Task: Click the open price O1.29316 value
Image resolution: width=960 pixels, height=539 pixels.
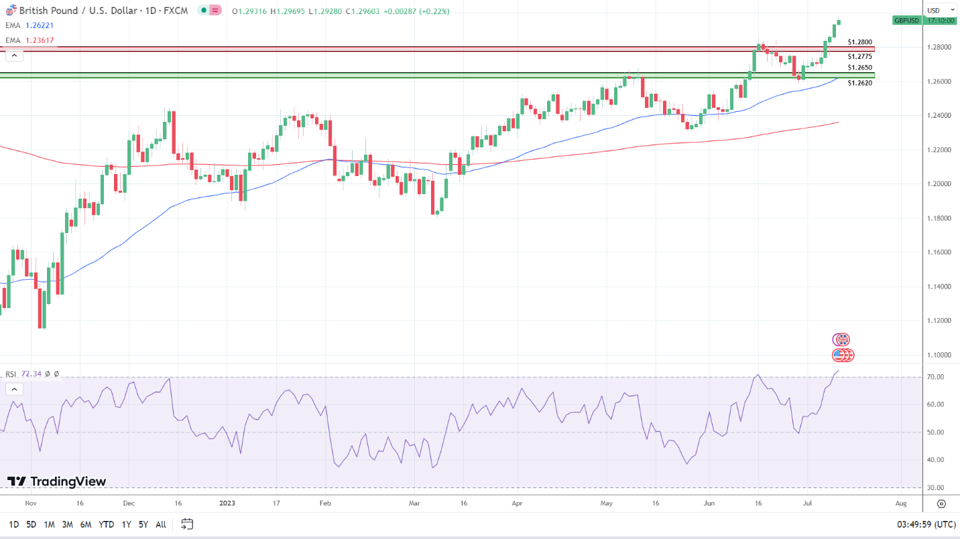Action: click(249, 11)
